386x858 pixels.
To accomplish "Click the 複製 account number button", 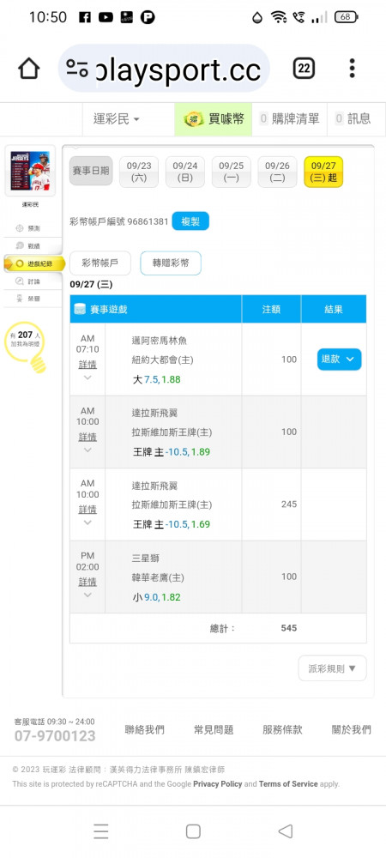I will [190, 221].
